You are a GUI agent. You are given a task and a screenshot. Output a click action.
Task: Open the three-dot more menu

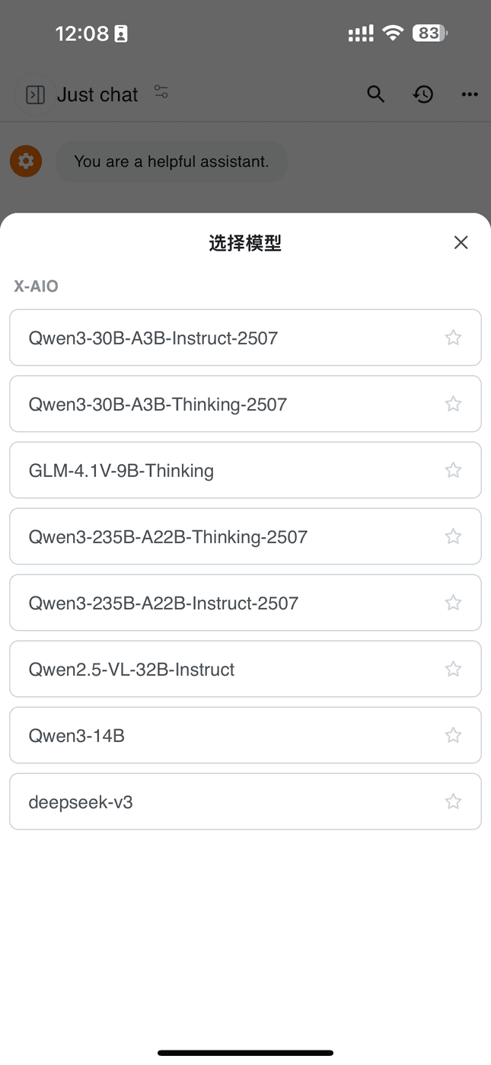coord(470,94)
